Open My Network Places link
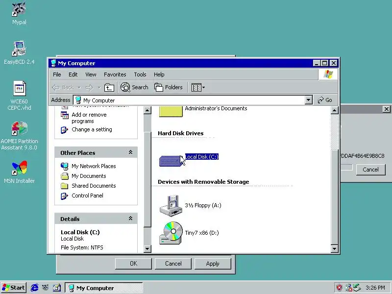This screenshot has width=392, height=294. [x=94, y=166]
